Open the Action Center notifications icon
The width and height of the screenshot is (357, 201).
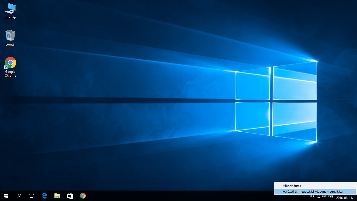[x=331, y=196]
